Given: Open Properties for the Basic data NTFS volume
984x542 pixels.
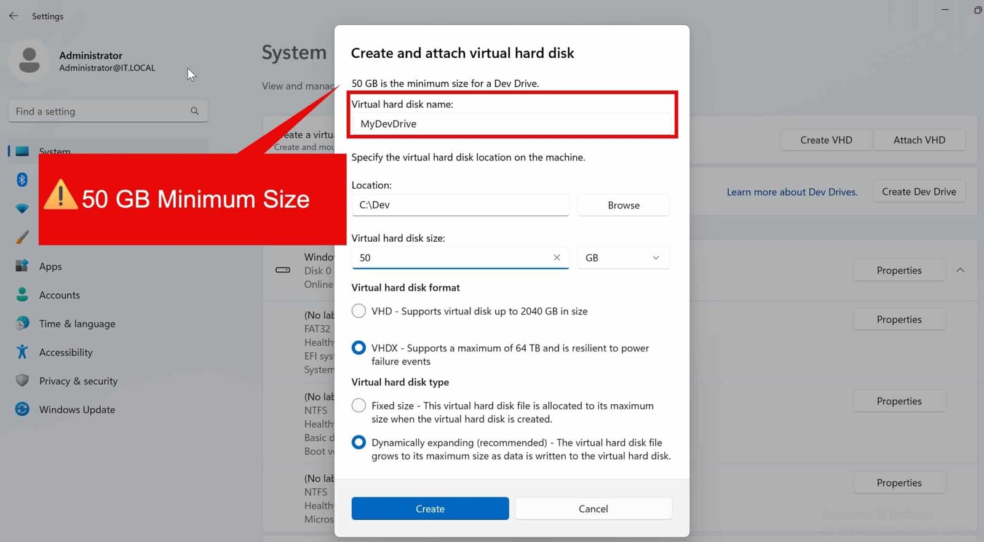Looking at the screenshot, I should coord(899,401).
